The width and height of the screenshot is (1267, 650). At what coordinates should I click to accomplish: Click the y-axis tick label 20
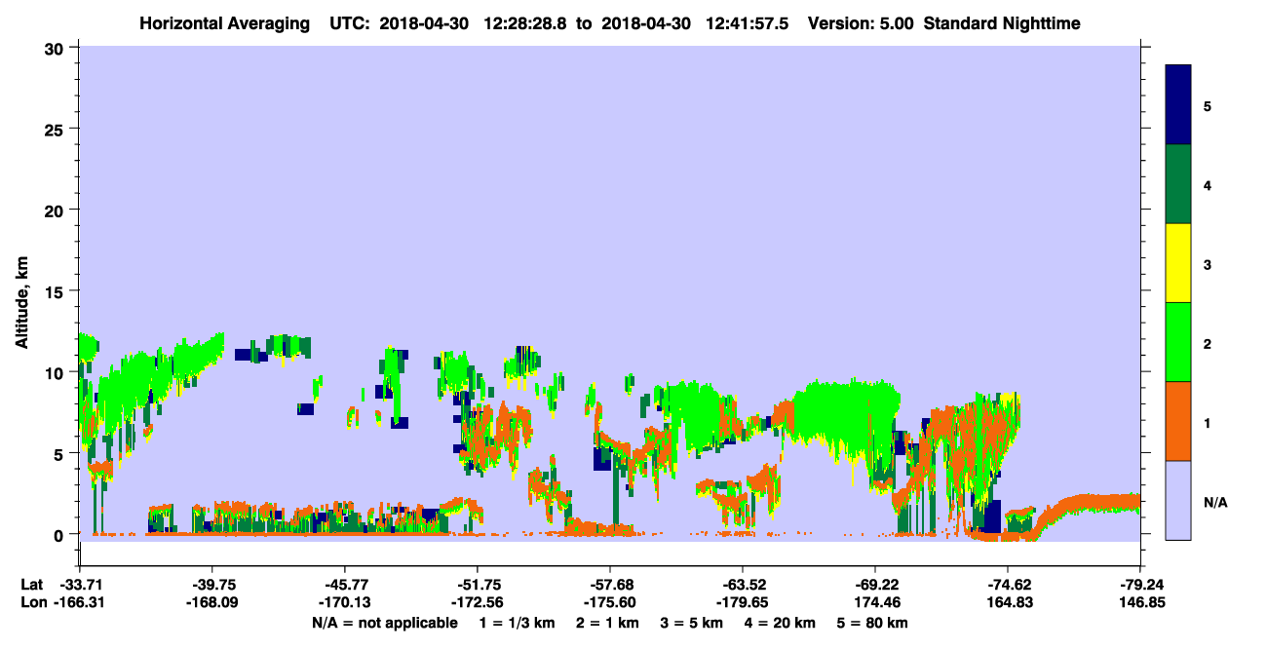coord(57,210)
